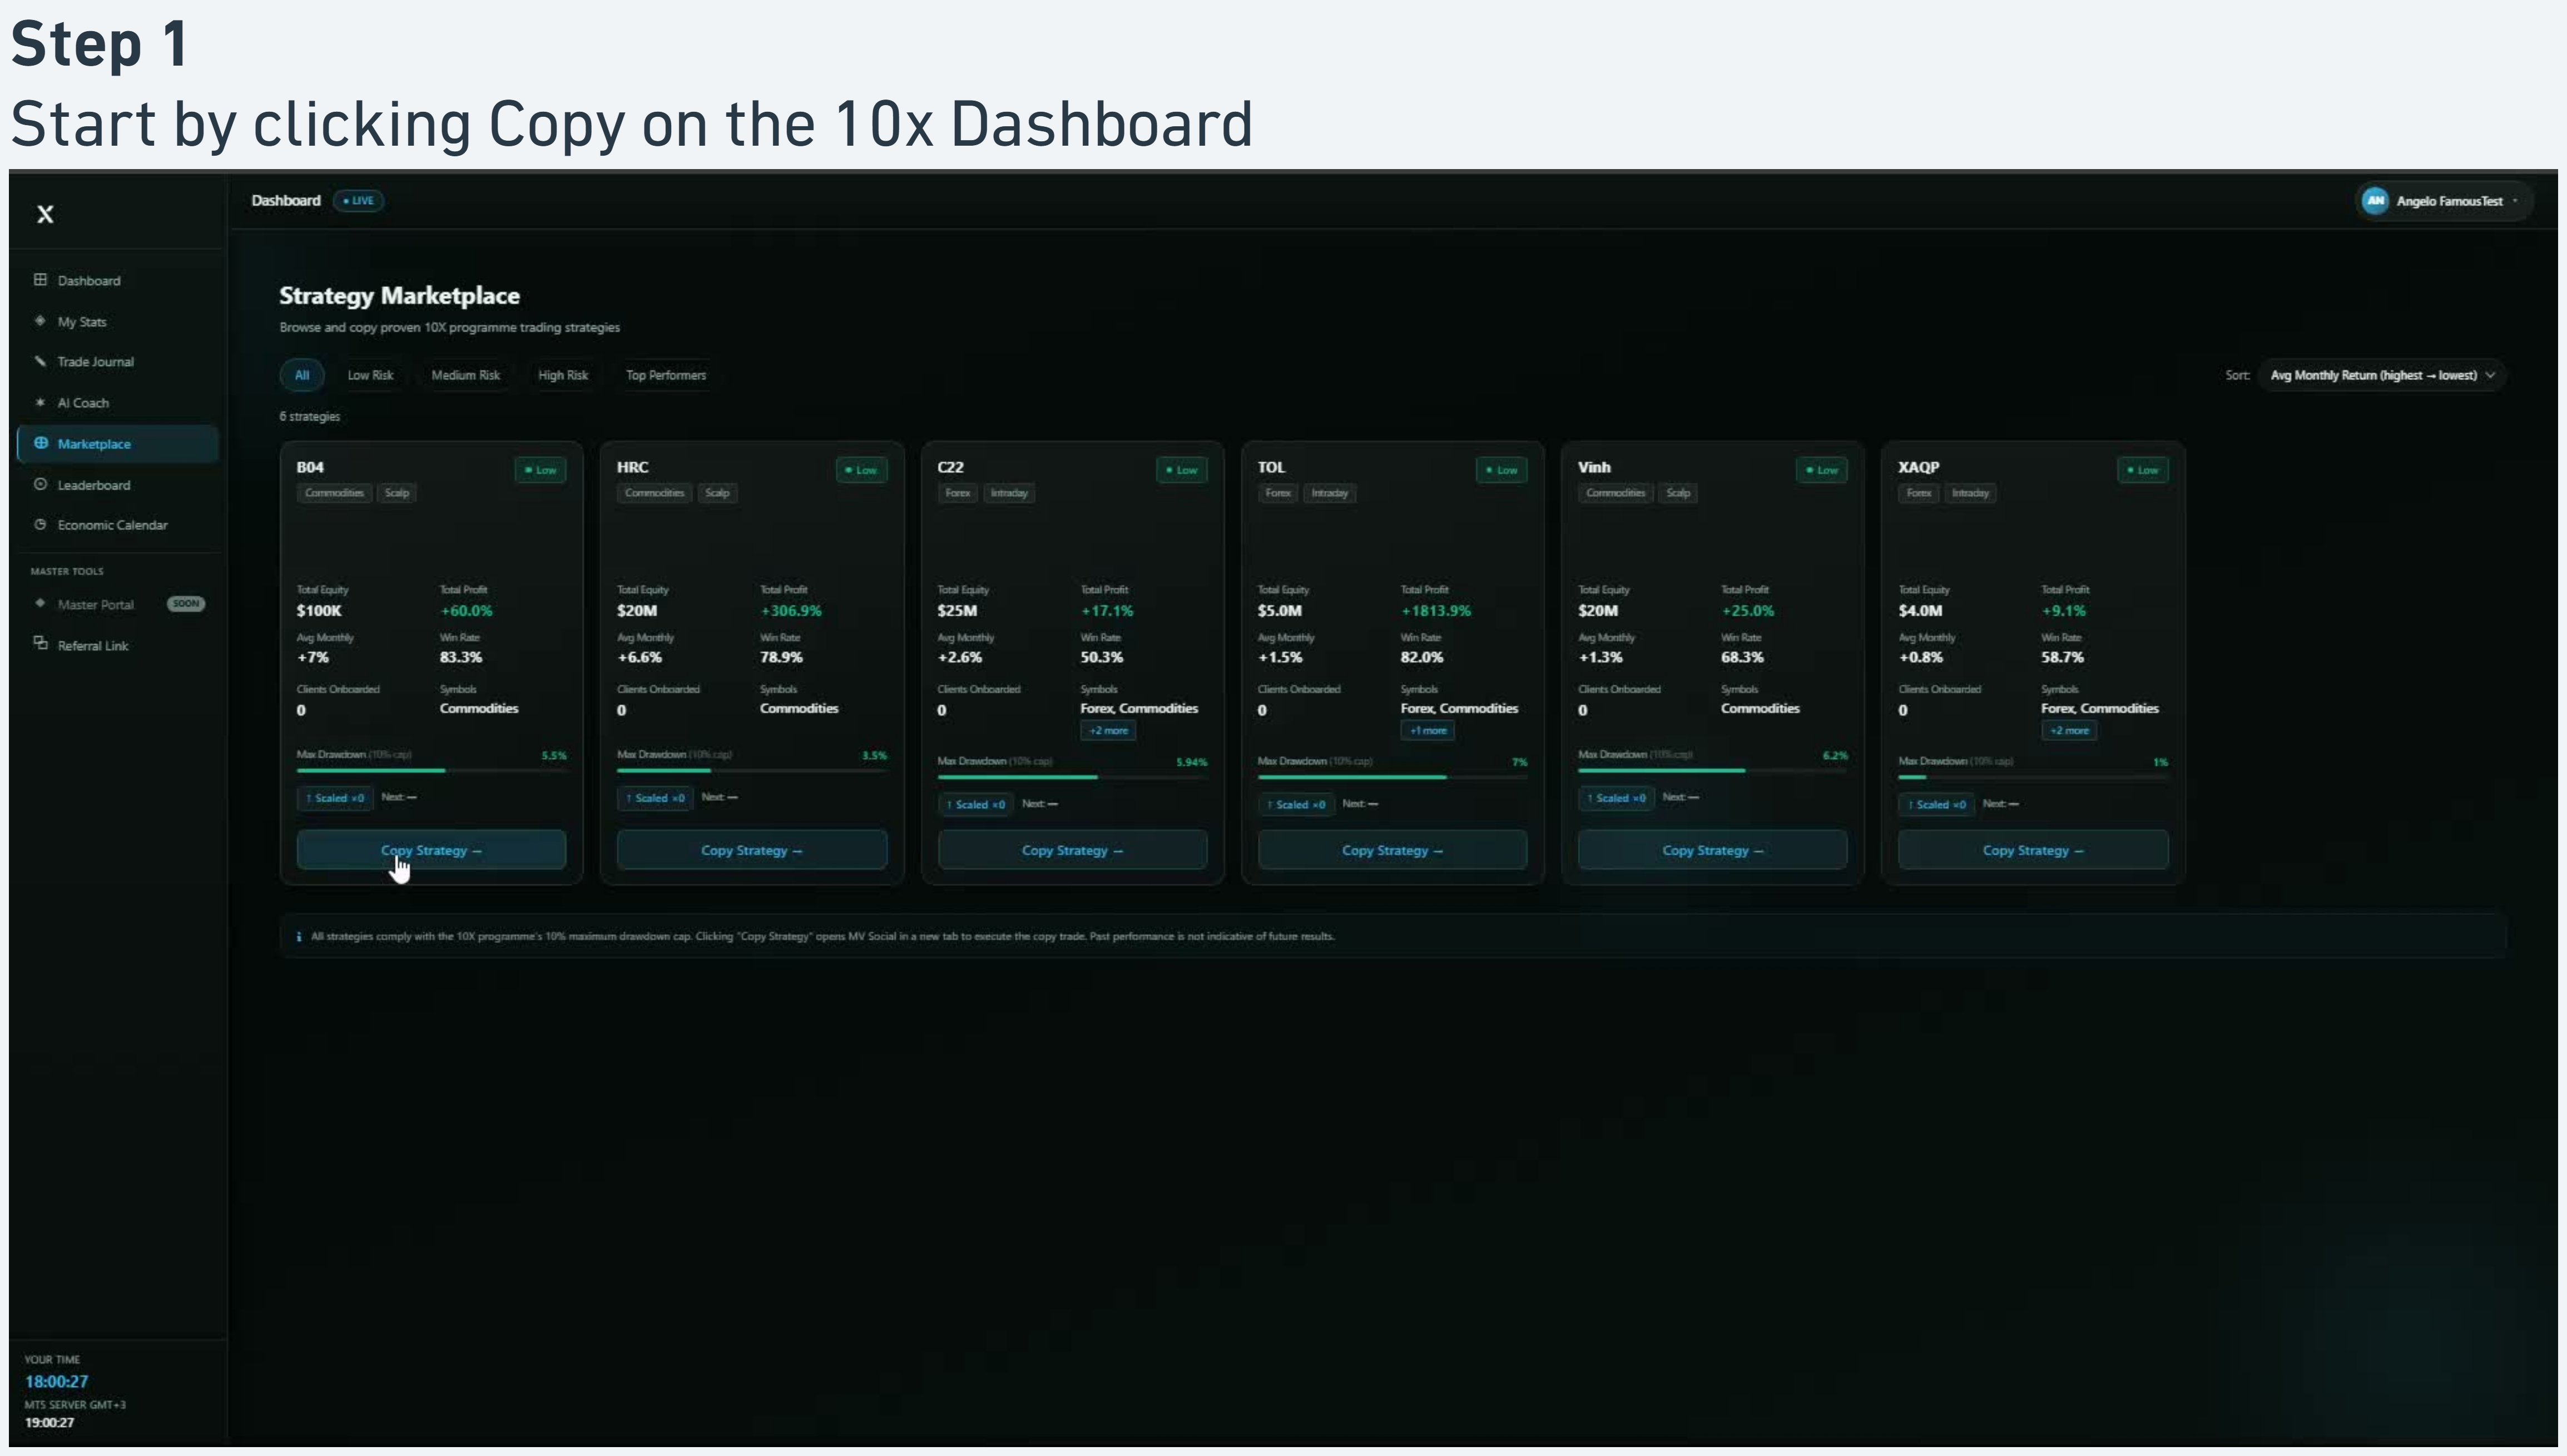Screen dimensions: 2567x1456
Task: Click the 6 strategies count label
Action: pyautogui.click(x=310, y=416)
